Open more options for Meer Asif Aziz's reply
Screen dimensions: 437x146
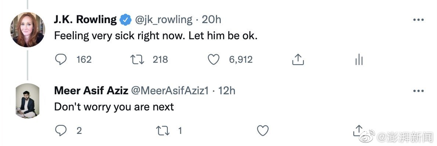[418, 91]
